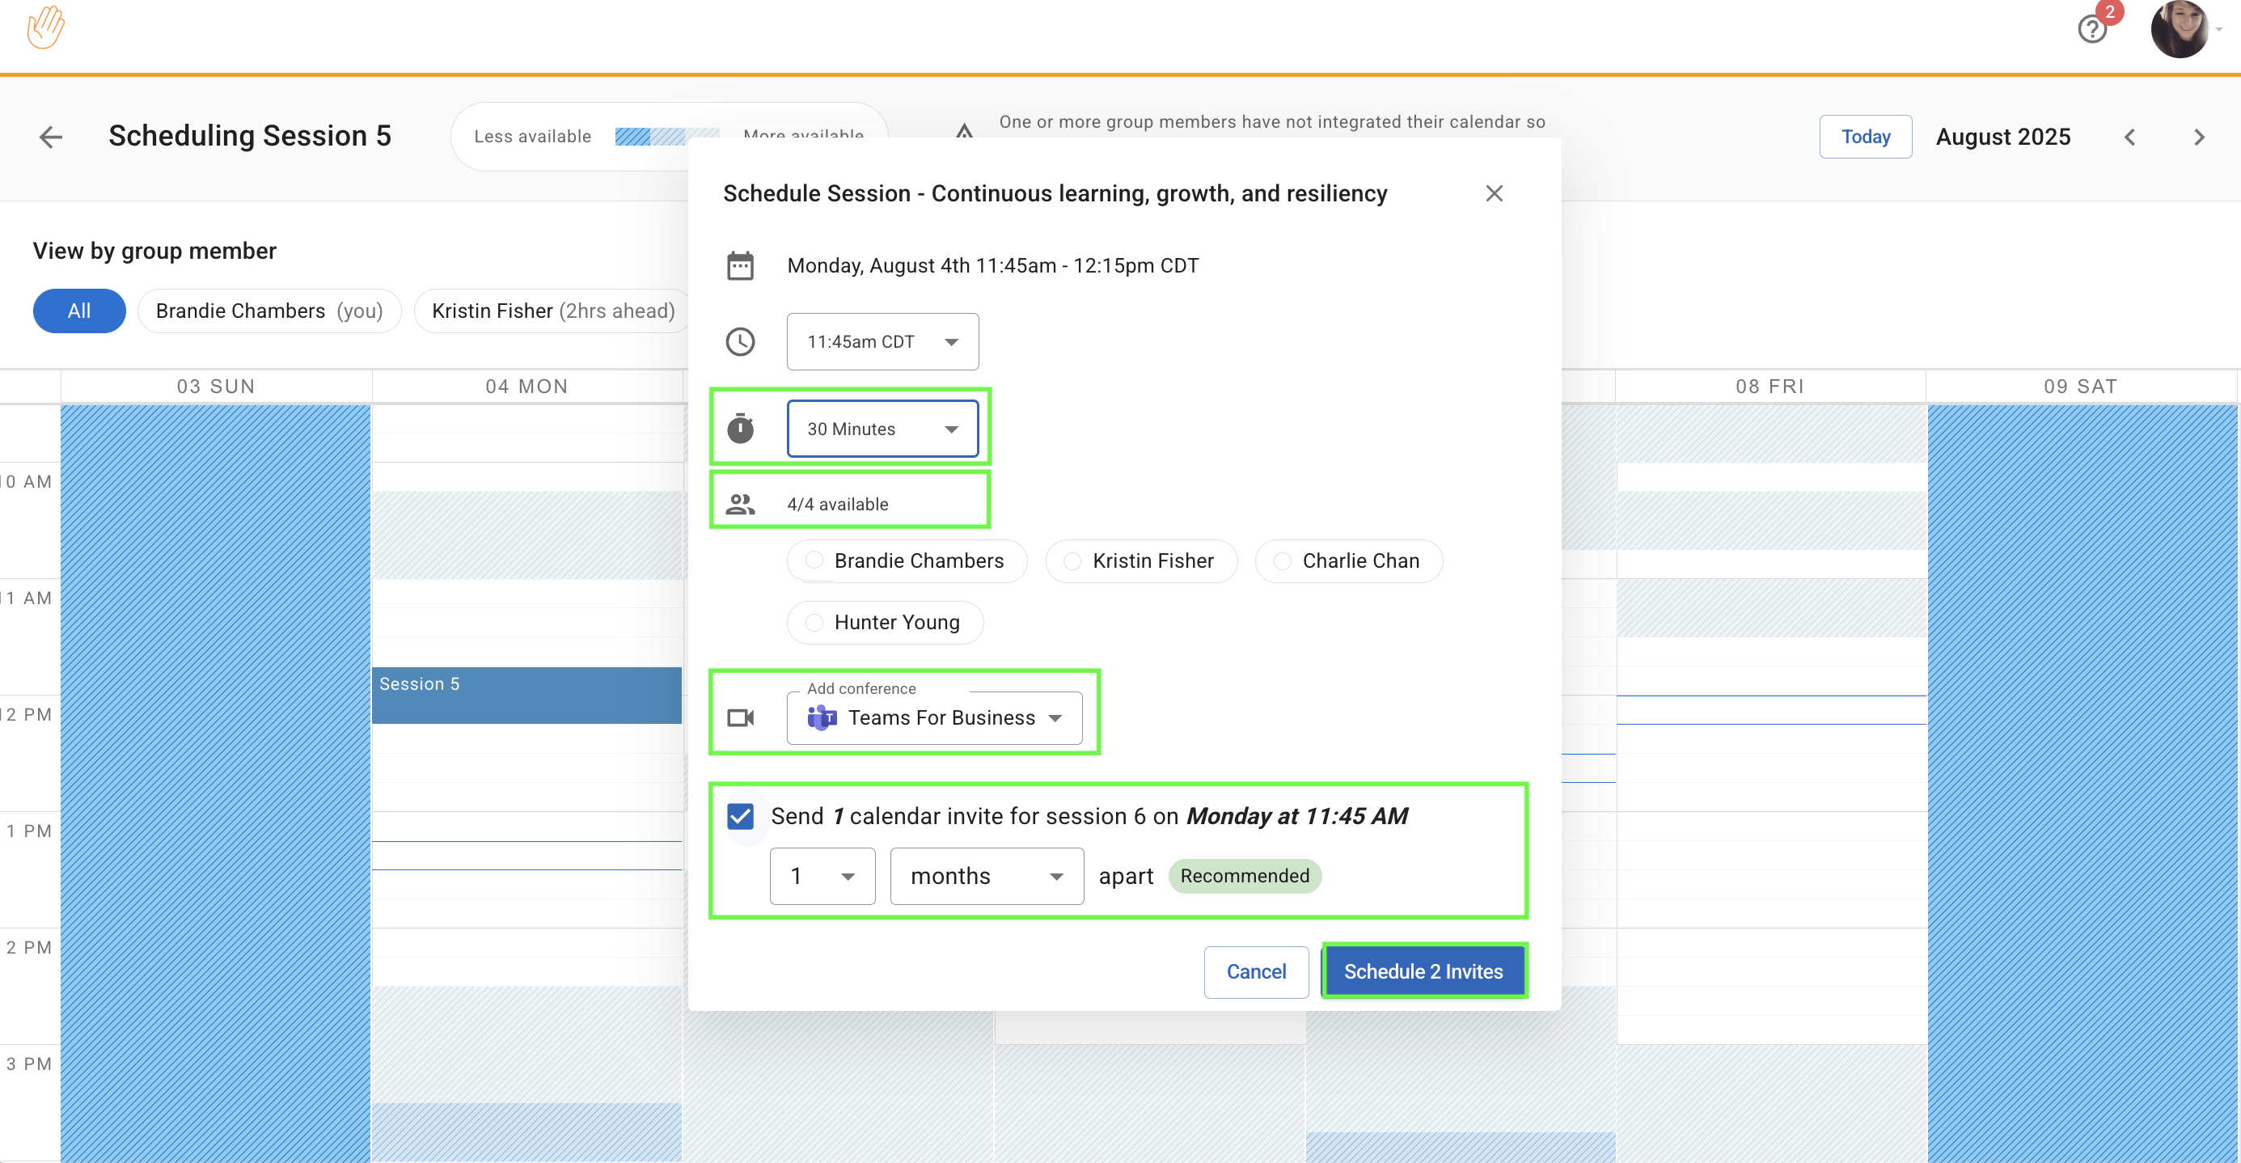The width and height of the screenshot is (2241, 1163).
Task: Click the Cancel button
Action: click(x=1255, y=971)
